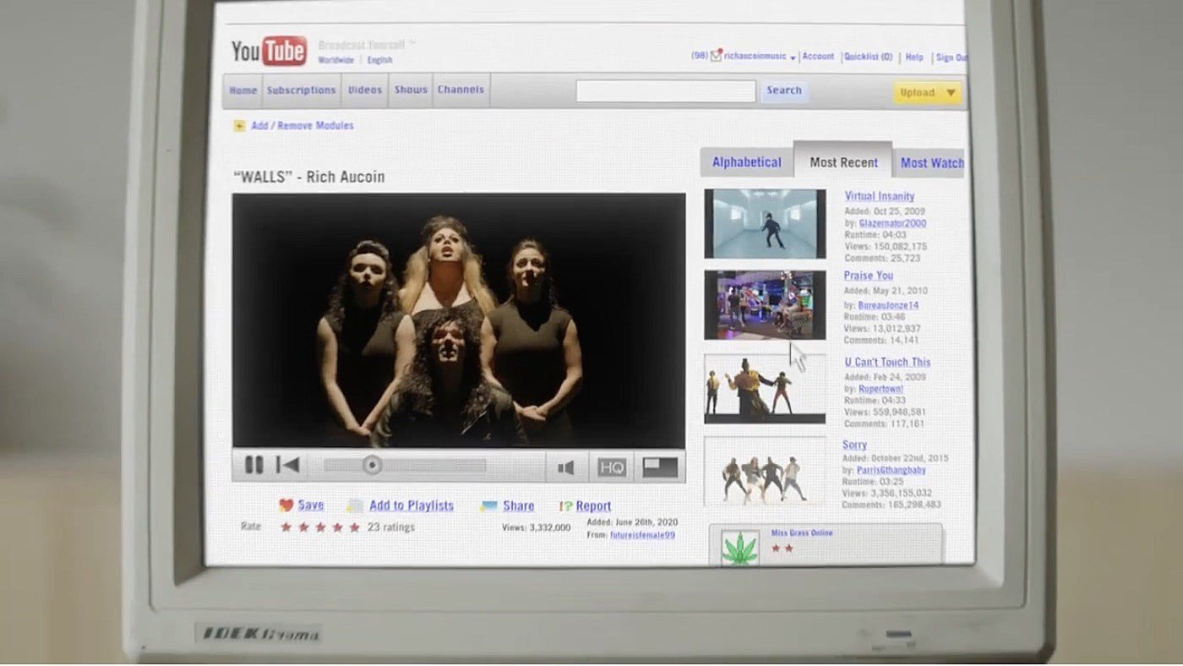Screen dimensions: 1183x666
Task: Click the main WALLS video frame
Action: pyautogui.click(x=459, y=320)
